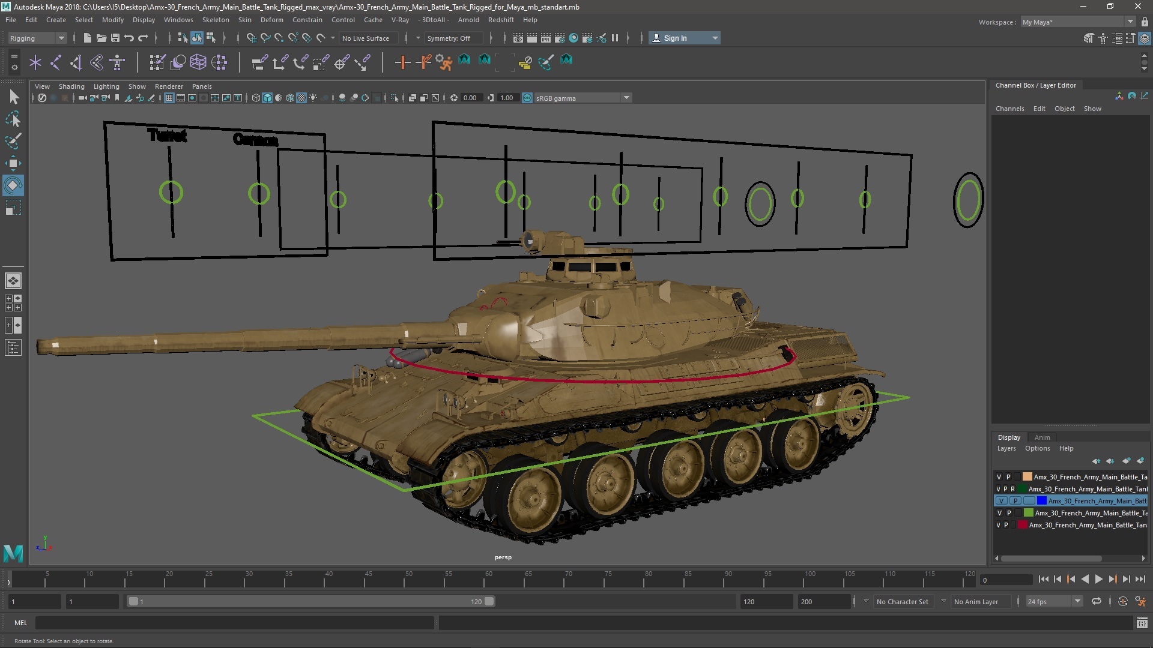Expand the No Anim Layer dropdown arrow

tap(943, 601)
